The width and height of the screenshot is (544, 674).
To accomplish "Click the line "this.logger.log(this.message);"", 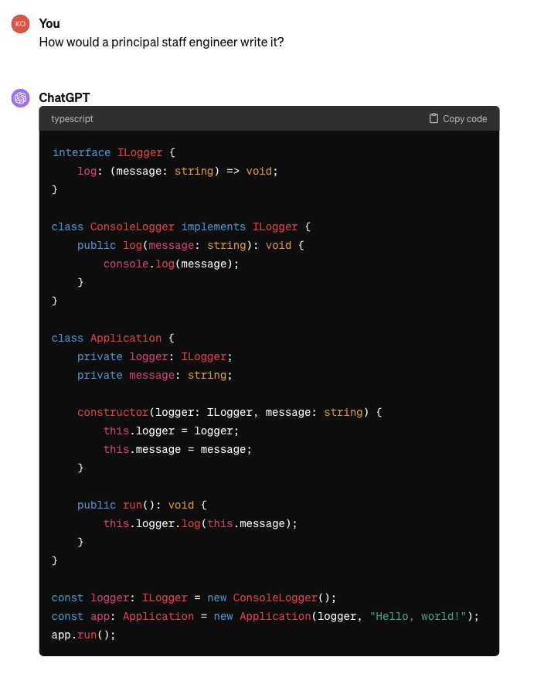I will point(200,523).
